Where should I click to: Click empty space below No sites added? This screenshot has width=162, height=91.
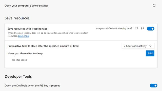click(81, 65)
